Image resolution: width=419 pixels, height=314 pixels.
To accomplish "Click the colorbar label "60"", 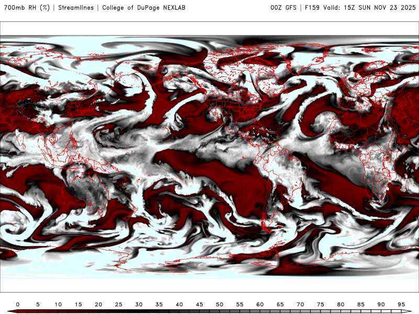I will (x=260, y=305).
